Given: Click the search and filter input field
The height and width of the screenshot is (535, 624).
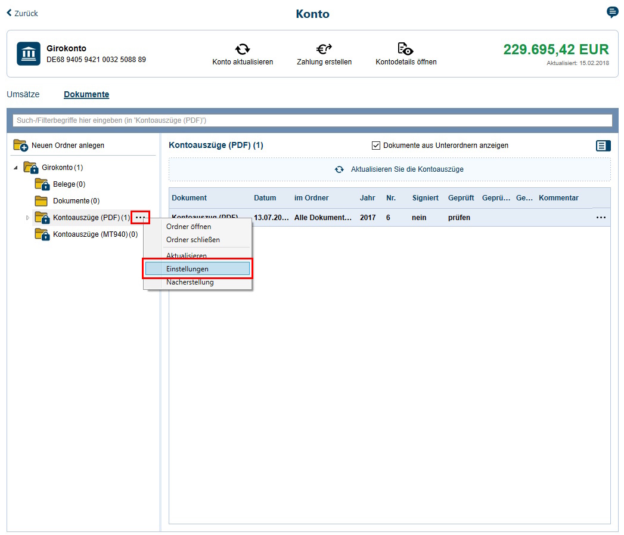Looking at the screenshot, I should pyautogui.click(x=312, y=120).
